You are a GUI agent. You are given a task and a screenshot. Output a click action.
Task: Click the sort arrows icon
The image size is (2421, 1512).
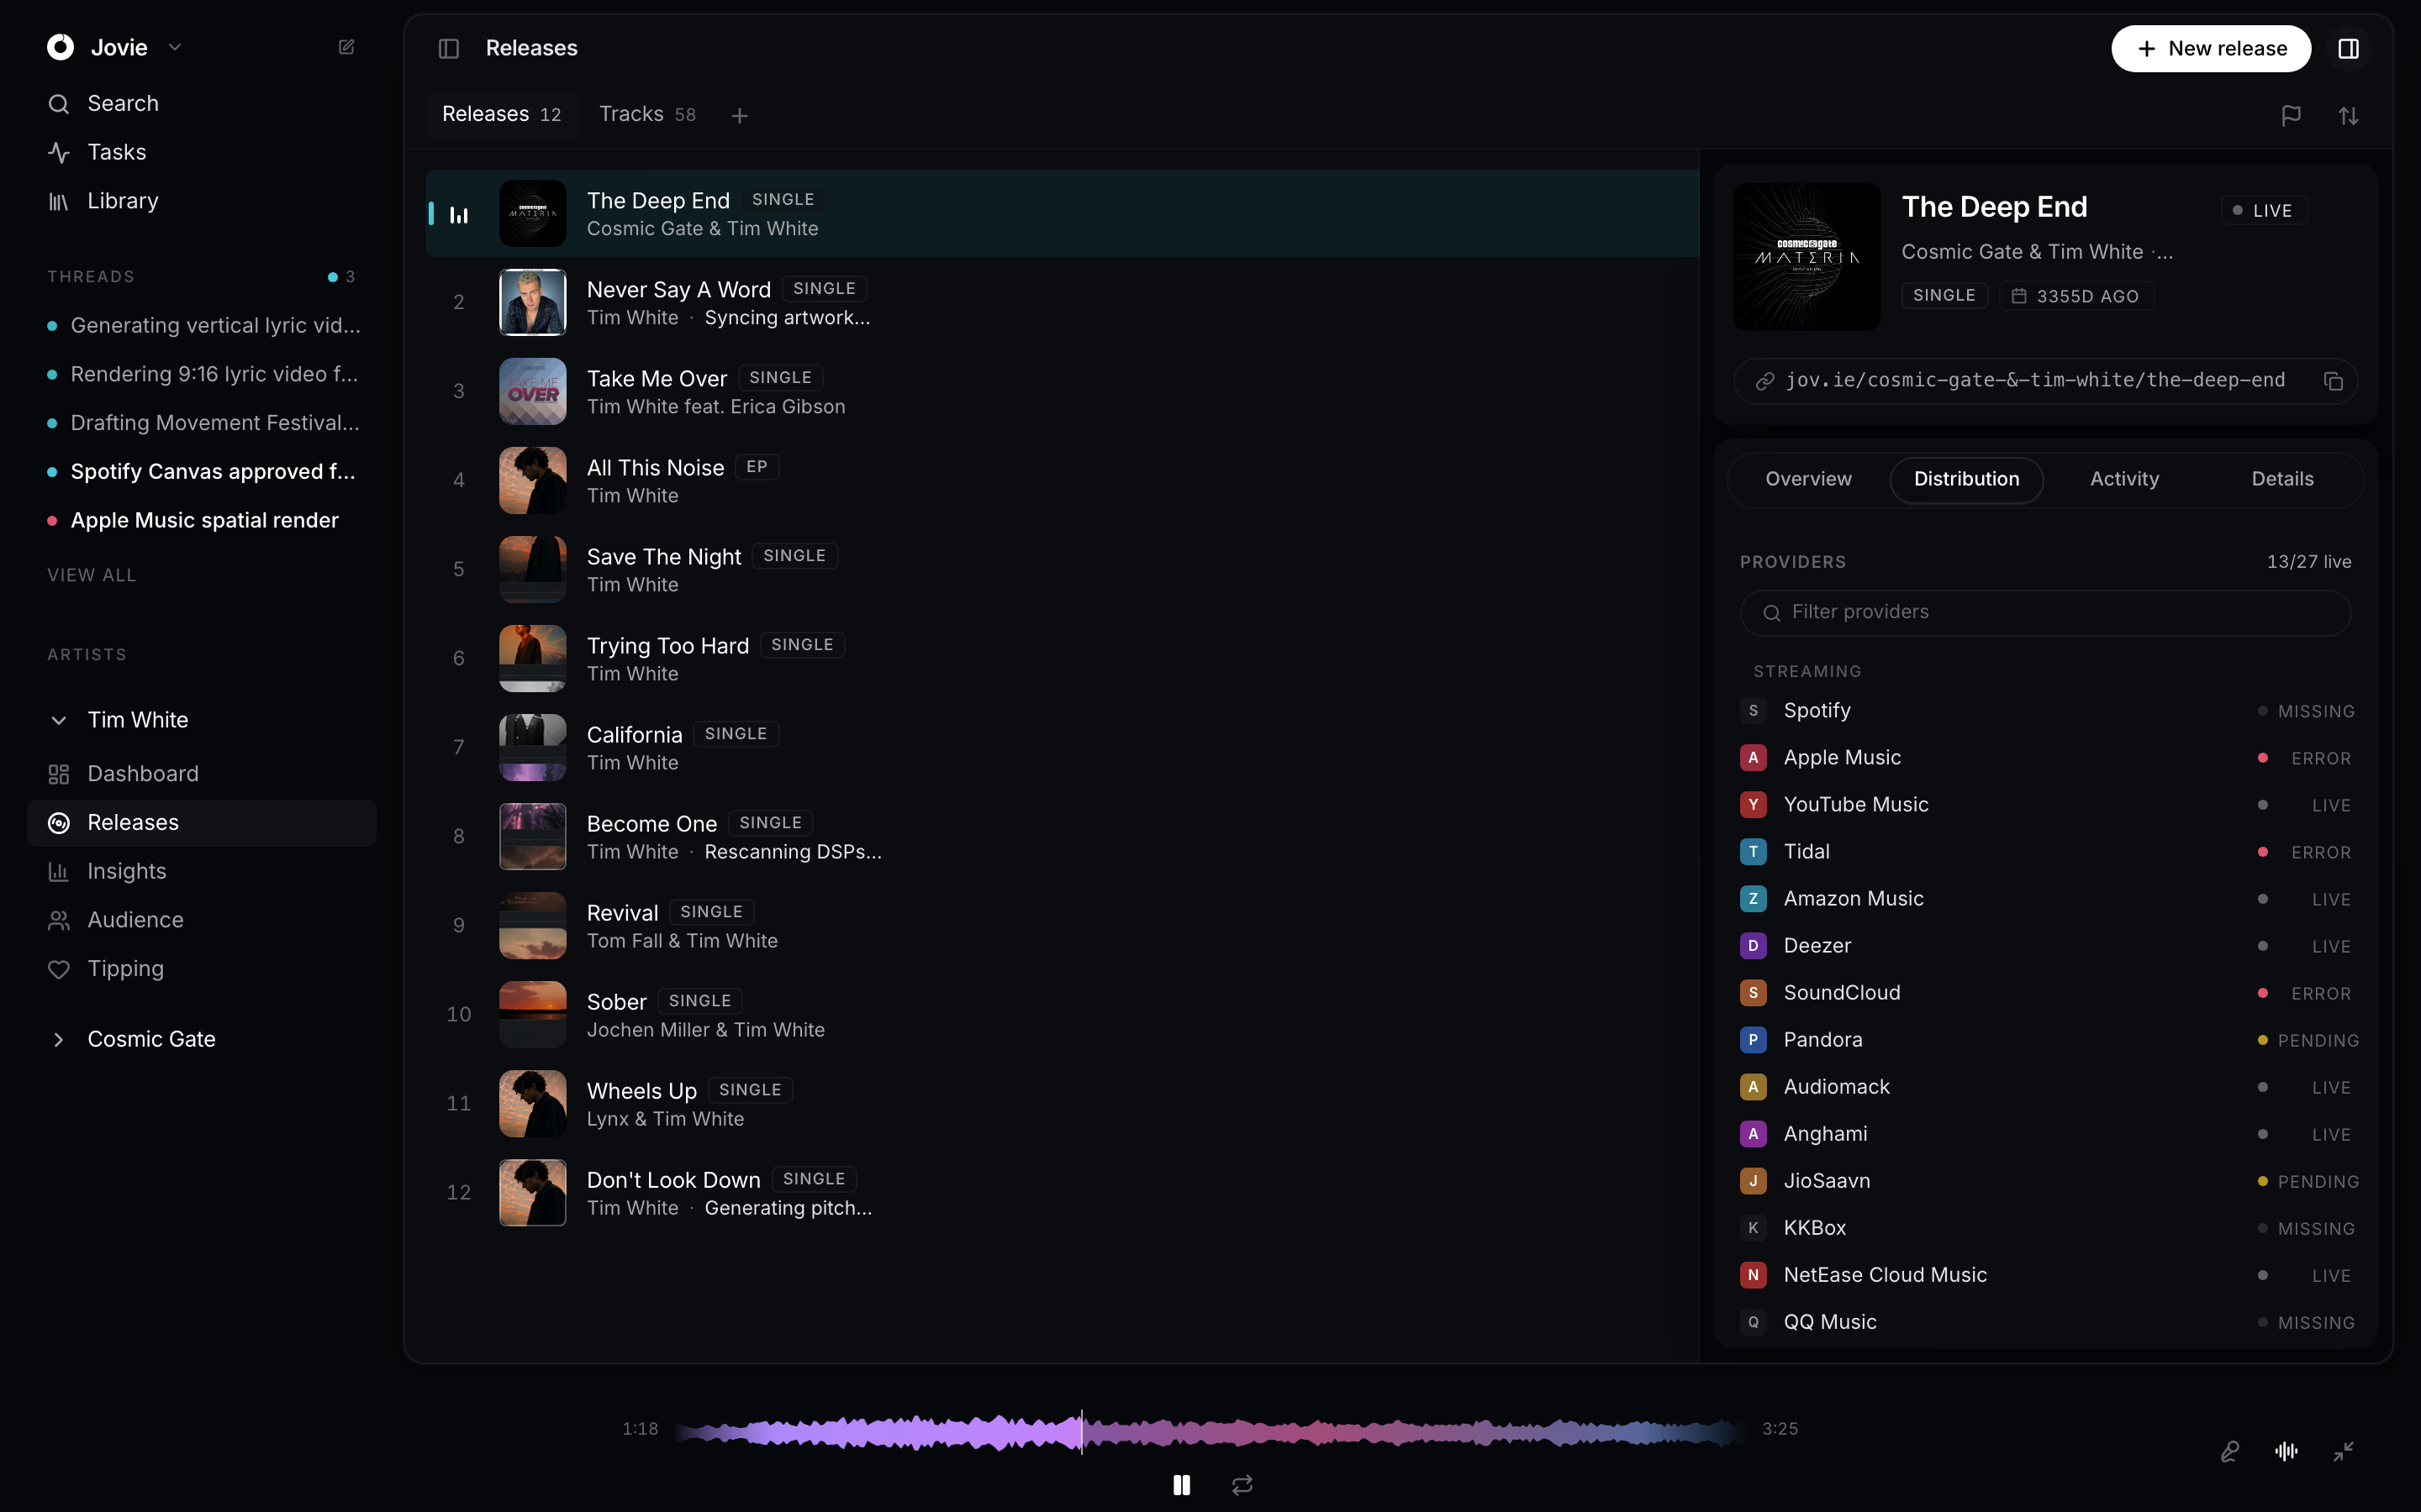[x=2348, y=116]
